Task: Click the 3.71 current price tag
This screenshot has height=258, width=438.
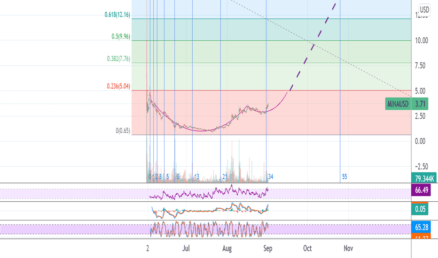Action: coord(420,104)
